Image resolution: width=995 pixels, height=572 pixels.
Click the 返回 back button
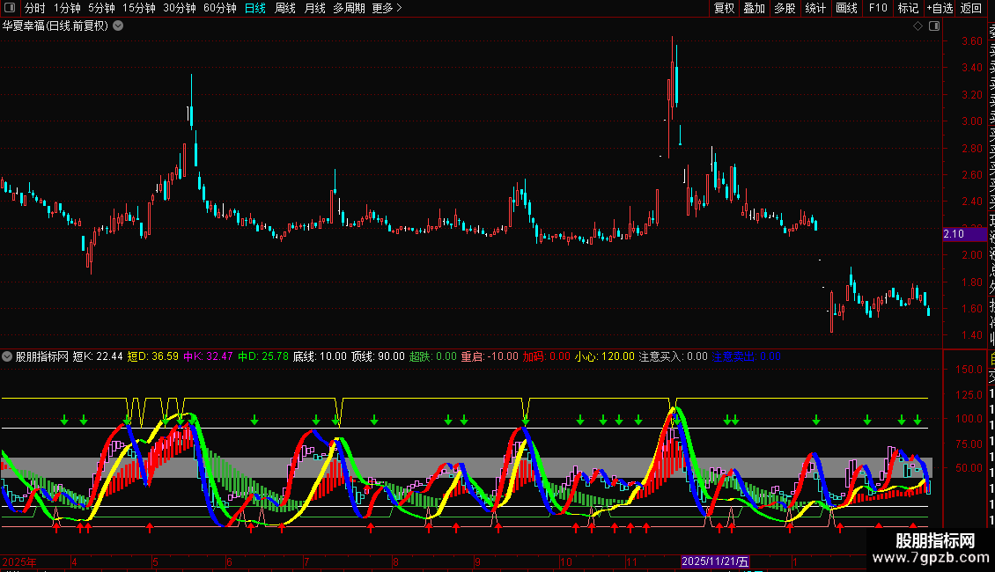coord(971,8)
